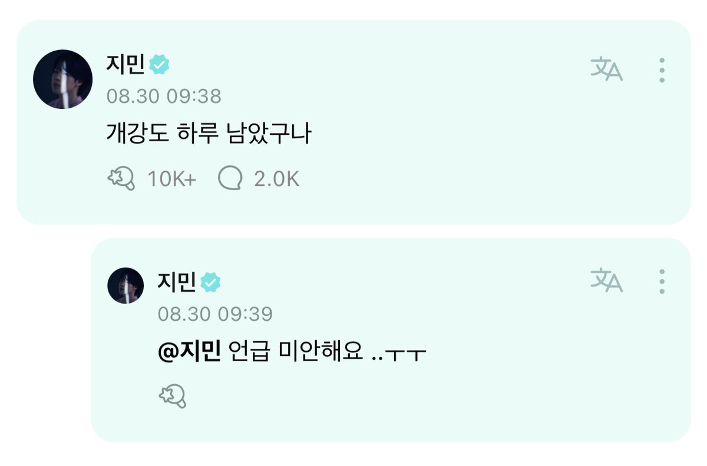The height and width of the screenshot is (466, 707).
Task: Select the 2.0K comment count
Action: click(x=277, y=179)
